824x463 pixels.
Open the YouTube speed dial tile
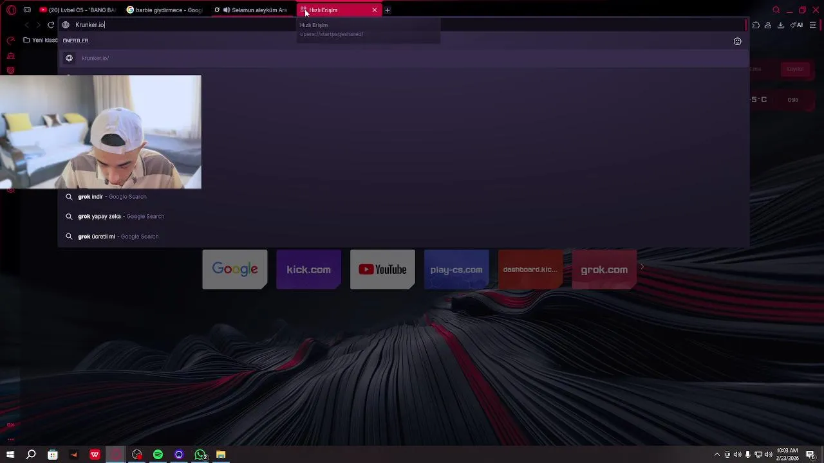point(382,269)
